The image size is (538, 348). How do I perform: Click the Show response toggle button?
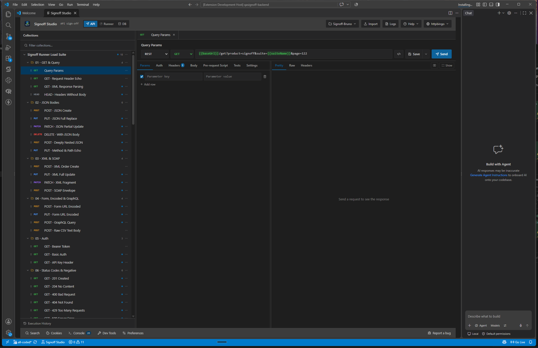tap(447, 65)
